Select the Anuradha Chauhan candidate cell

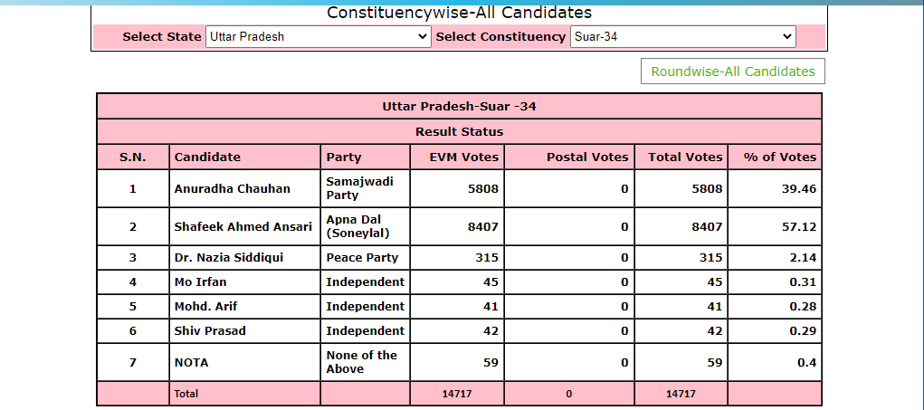245,188
